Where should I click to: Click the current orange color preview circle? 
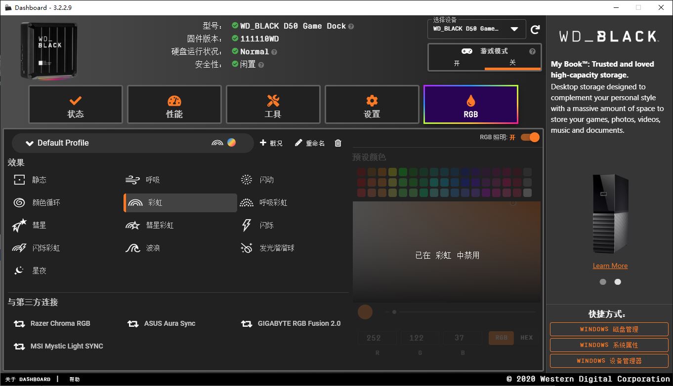click(x=365, y=312)
